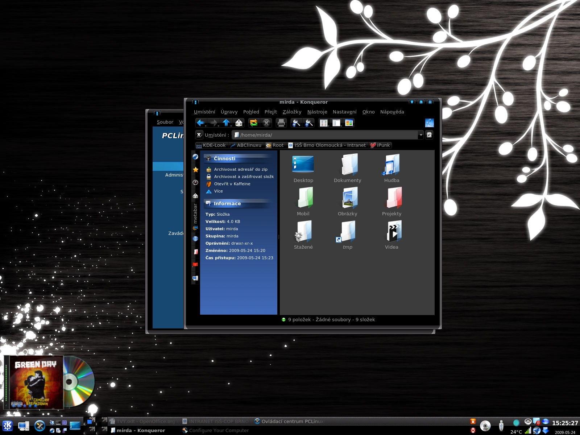Click the Reload toolbar icon
580x435 pixels.
(253, 123)
